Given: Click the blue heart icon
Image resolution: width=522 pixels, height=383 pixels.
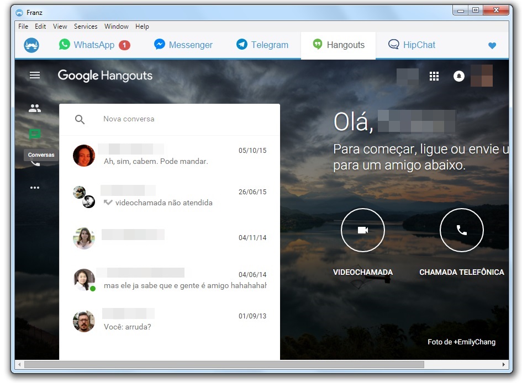Looking at the screenshot, I should click(x=492, y=45).
